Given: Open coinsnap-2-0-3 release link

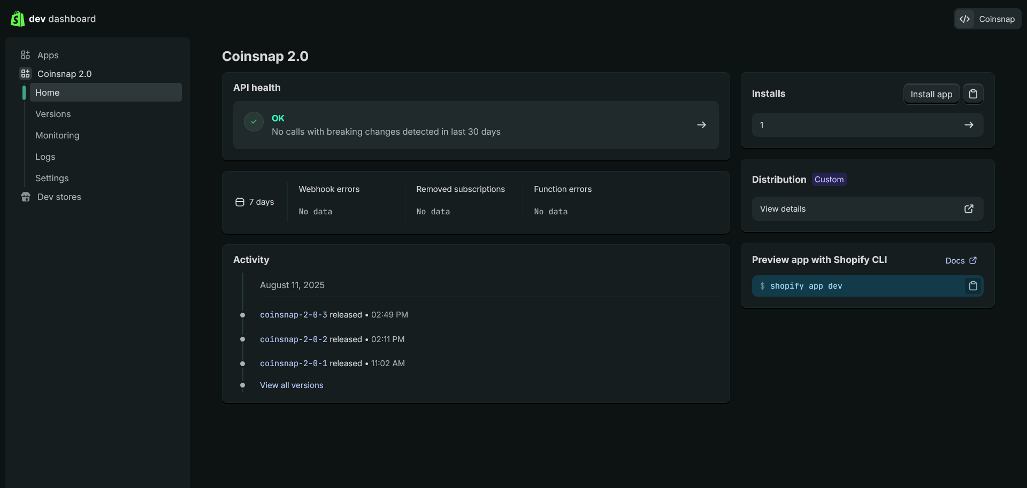Looking at the screenshot, I should click(293, 315).
